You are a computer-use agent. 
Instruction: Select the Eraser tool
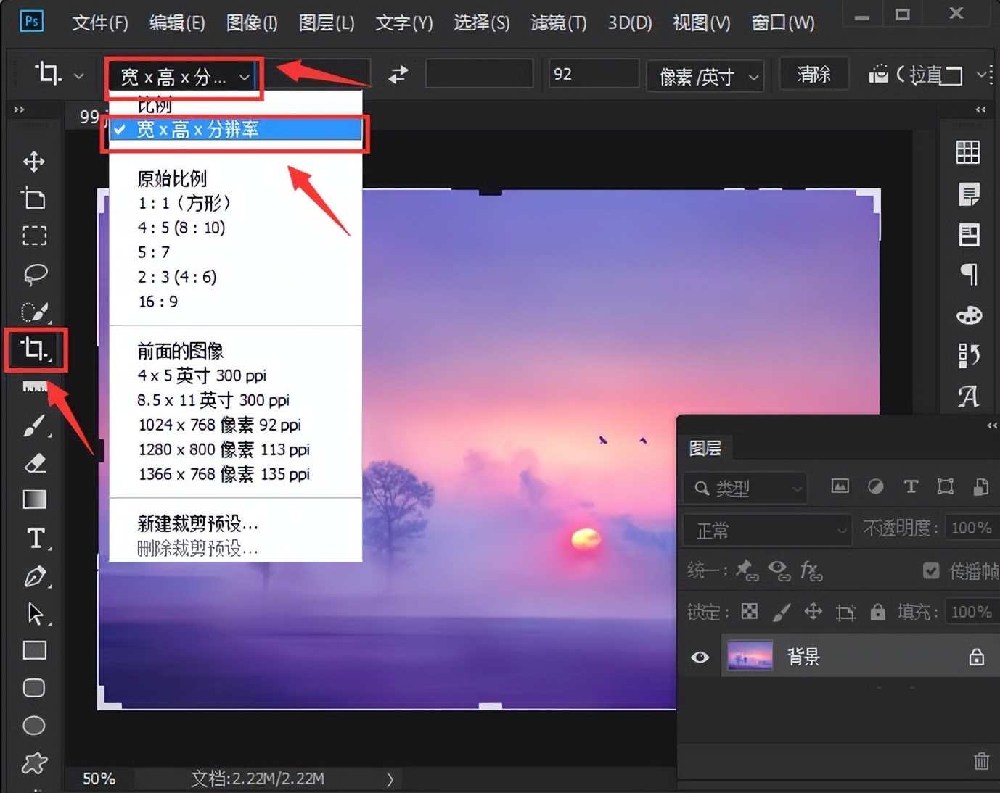(x=33, y=463)
